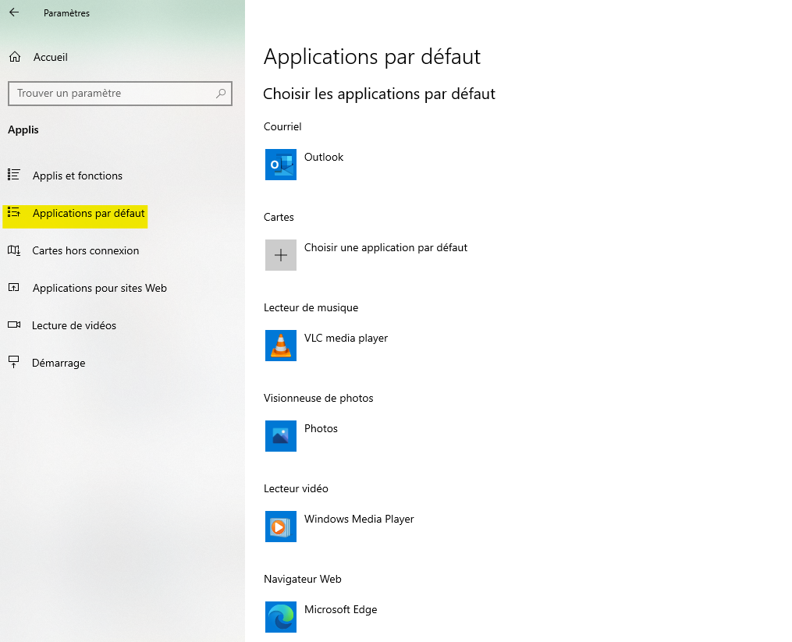This screenshot has width=792, height=642.
Task: Click the Lecture de vidéos camera icon
Action: point(13,325)
